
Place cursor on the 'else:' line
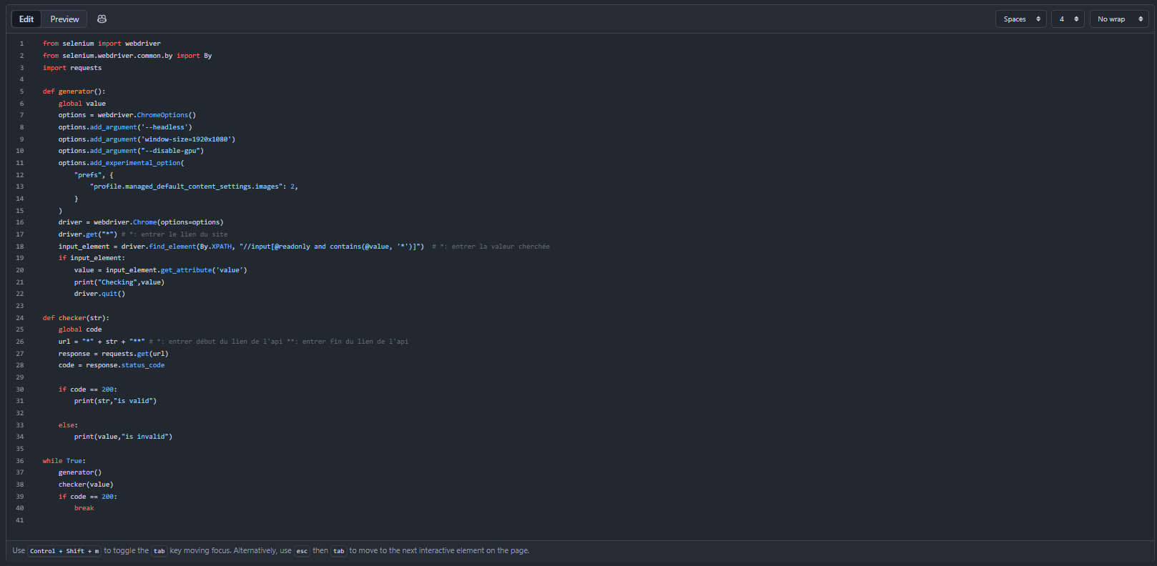point(68,425)
